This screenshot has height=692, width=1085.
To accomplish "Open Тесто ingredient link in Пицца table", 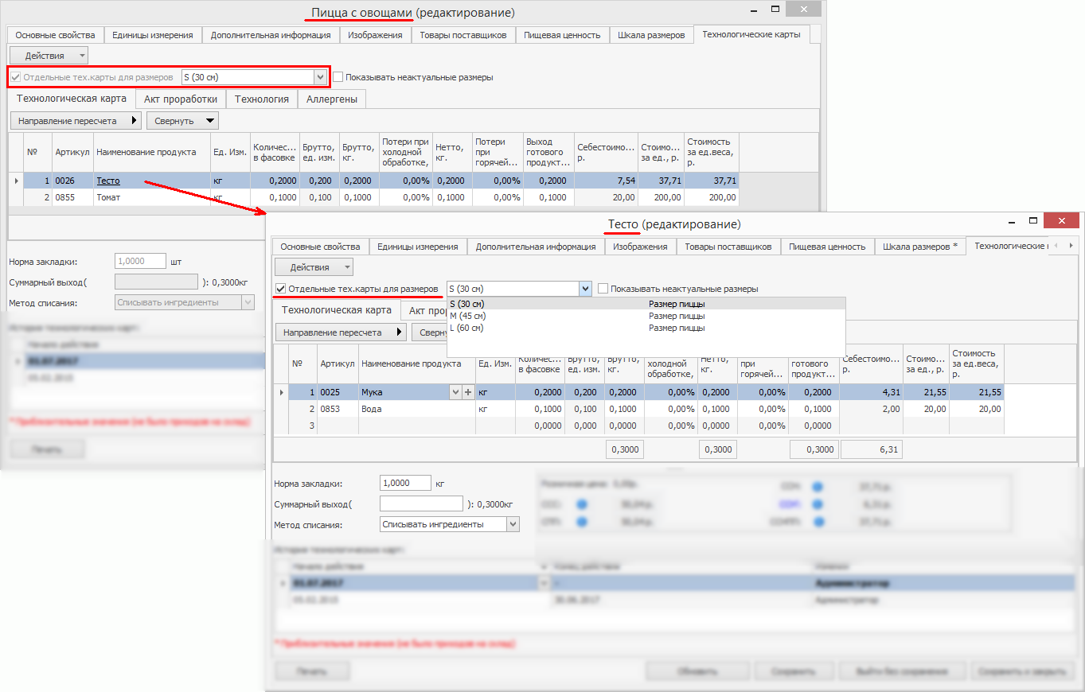I will (x=108, y=181).
